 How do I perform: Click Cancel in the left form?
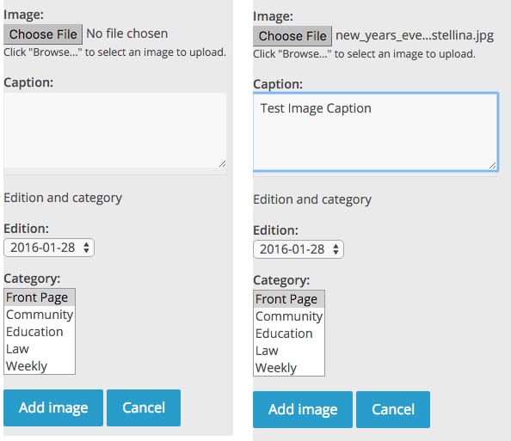pos(144,407)
